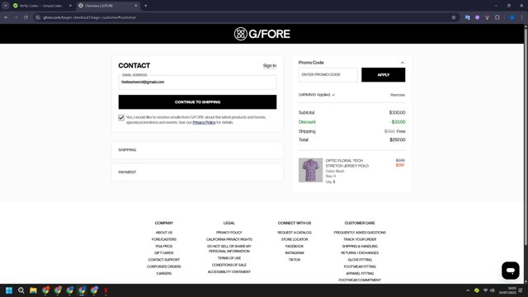View site information icon in address bar
Screen dimensions: 528x297
pos(38,17)
